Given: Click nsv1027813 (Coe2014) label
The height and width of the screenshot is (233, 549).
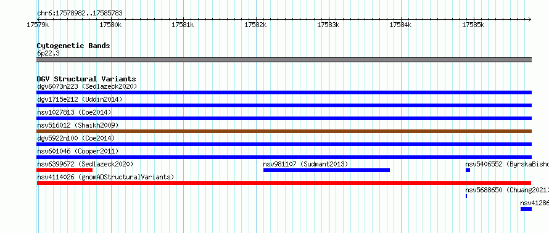Looking at the screenshot, I should pos(74,112).
